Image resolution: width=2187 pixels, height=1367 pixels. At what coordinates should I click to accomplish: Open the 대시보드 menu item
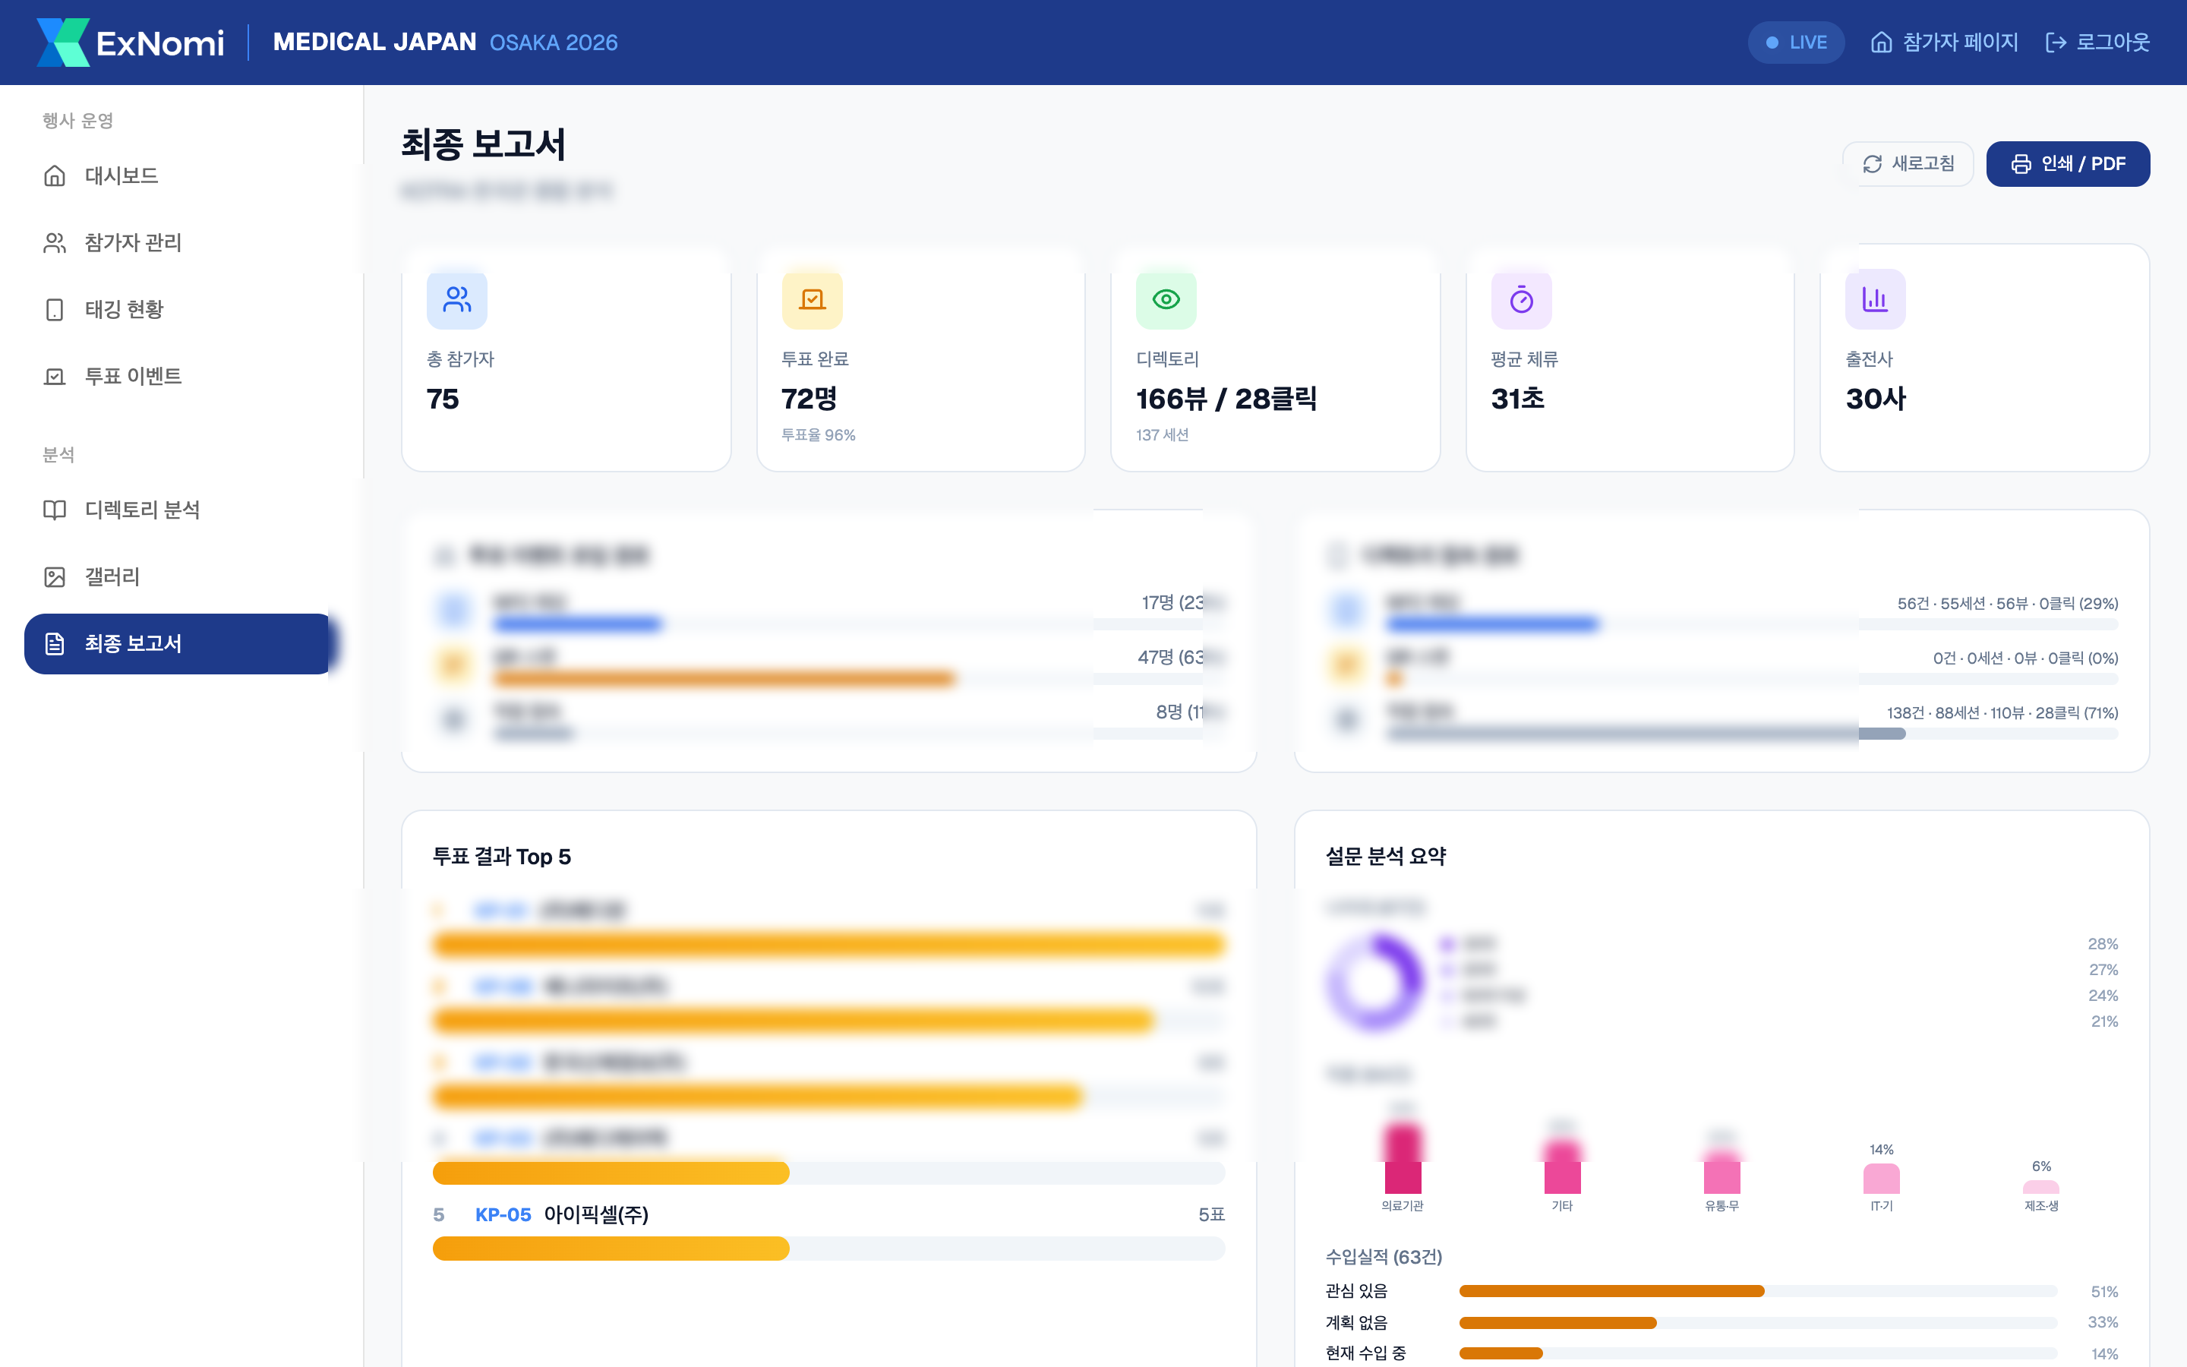[x=121, y=175]
